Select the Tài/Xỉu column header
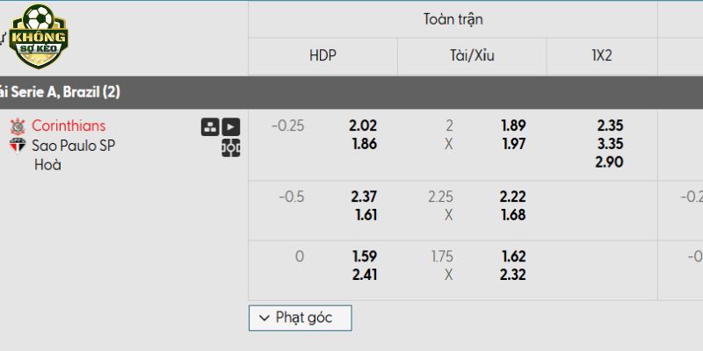The width and height of the screenshot is (703, 351). [x=472, y=55]
